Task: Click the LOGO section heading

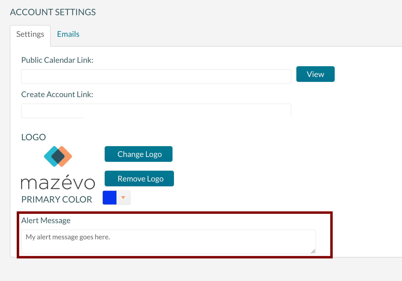Action: click(x=33, y=137)
